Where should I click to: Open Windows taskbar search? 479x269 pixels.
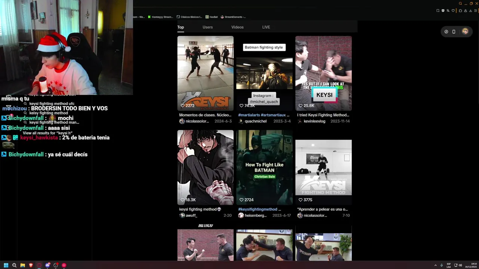pos(14,265)
